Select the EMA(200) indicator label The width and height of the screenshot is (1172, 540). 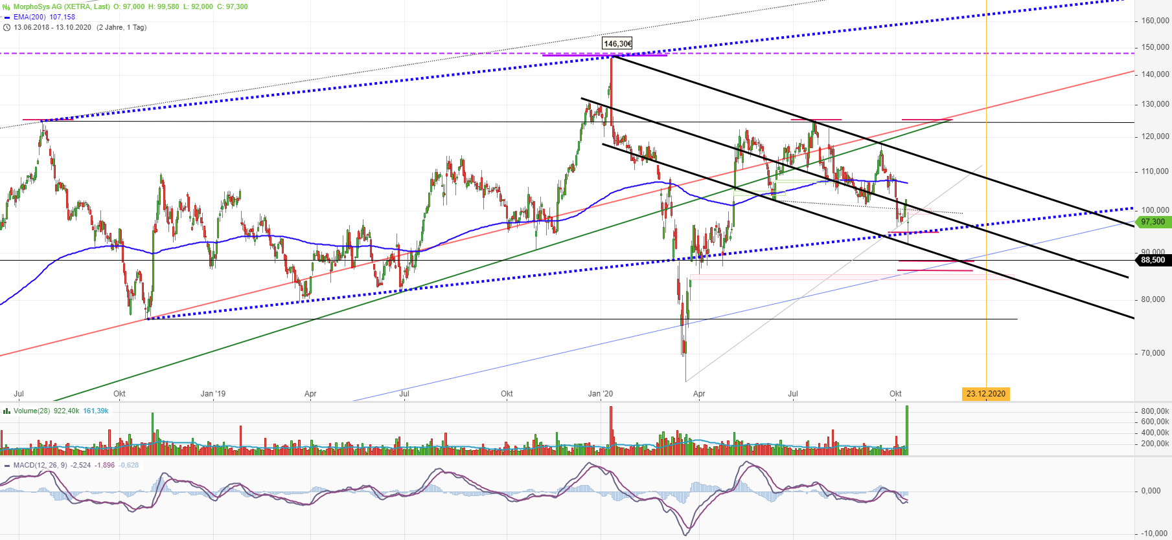click(x=30, y=17)
